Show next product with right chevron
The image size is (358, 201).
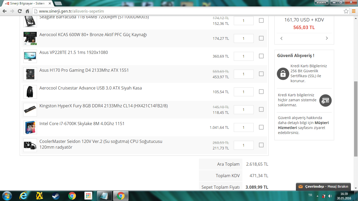(327, 38)
